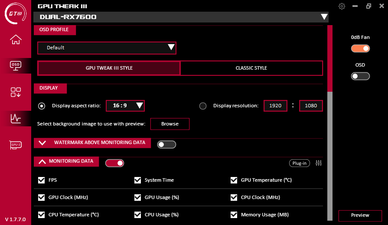Disable the Monitoring Data toggle

point(114,163)
